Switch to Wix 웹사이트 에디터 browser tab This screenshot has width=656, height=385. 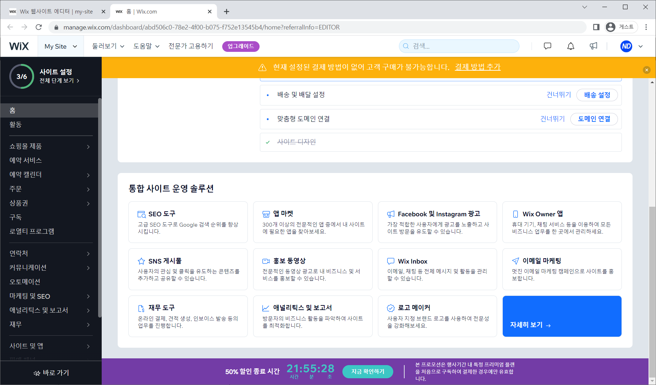coord(57,11)
